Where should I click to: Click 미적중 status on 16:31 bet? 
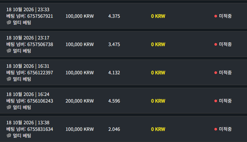point(225,73)
